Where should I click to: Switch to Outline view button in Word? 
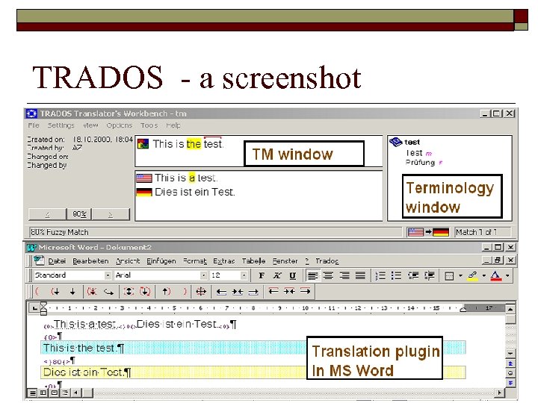pos(65,393)
